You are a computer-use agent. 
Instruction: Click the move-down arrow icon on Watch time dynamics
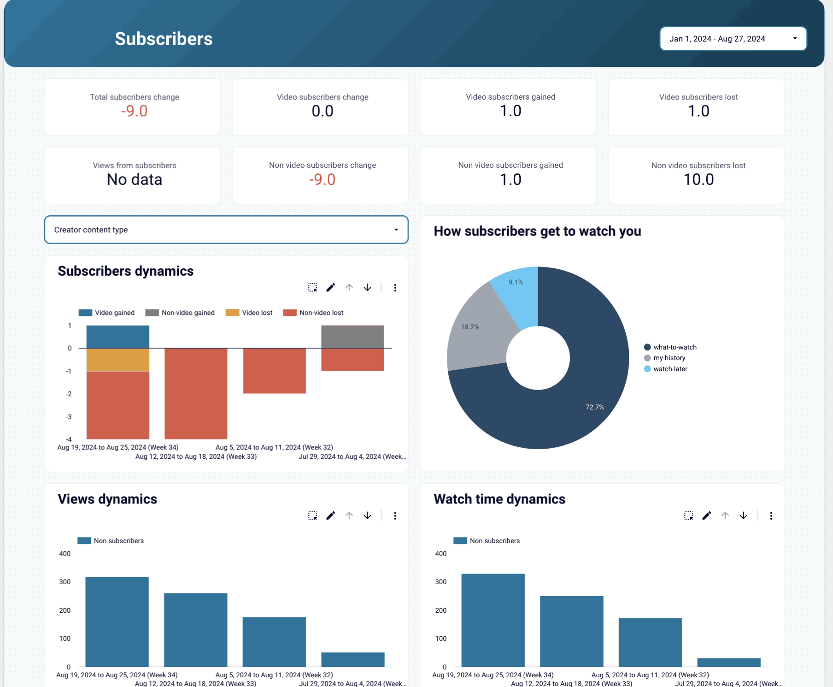point(743,515)
